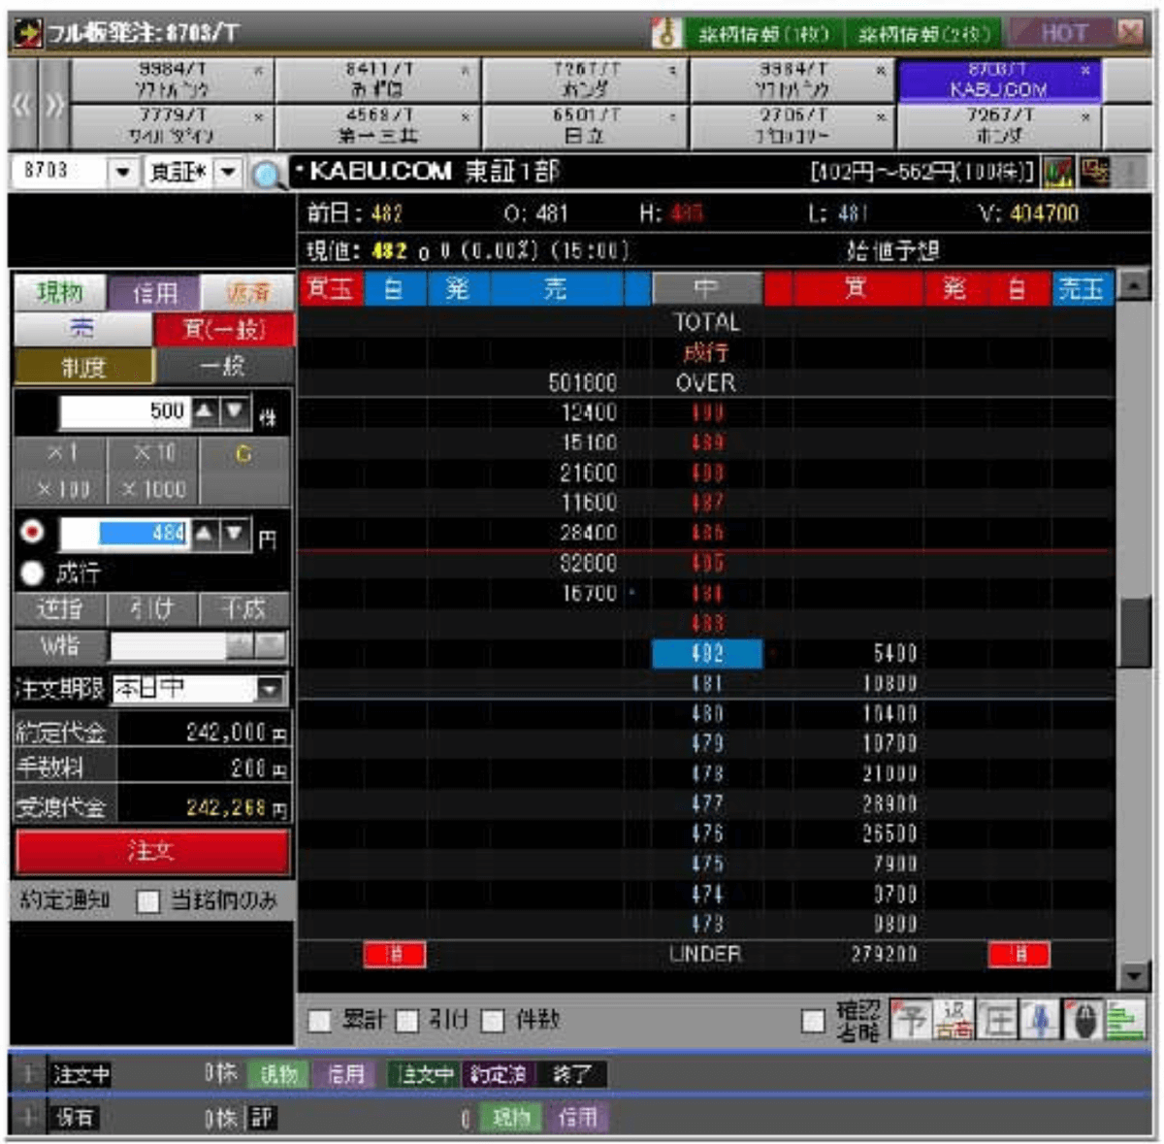This screenshot has height=1144, width=1164.
Task: Click the 予 icon in bottom toolbar
Action: point(911,1021)
